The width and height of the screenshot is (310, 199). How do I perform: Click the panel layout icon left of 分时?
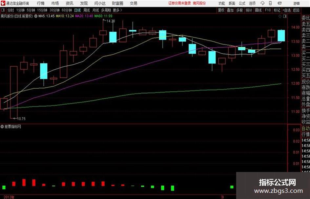pos(3,10)
